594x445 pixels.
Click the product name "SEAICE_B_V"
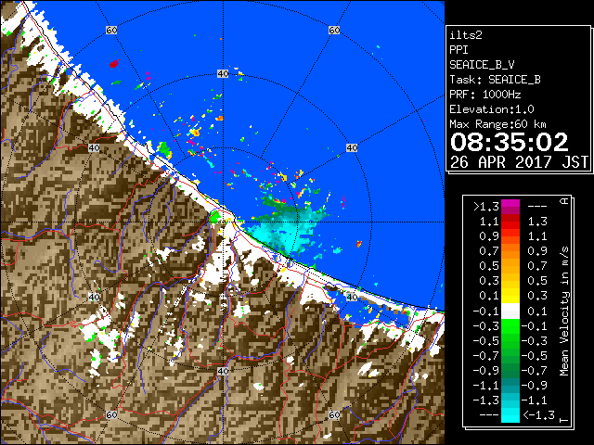(482, 65)
